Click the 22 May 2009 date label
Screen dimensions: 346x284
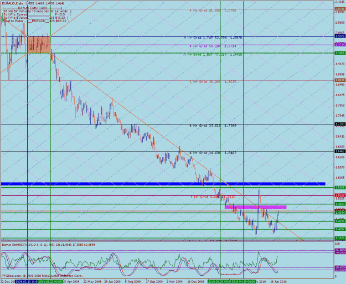[x=92, y=282]
